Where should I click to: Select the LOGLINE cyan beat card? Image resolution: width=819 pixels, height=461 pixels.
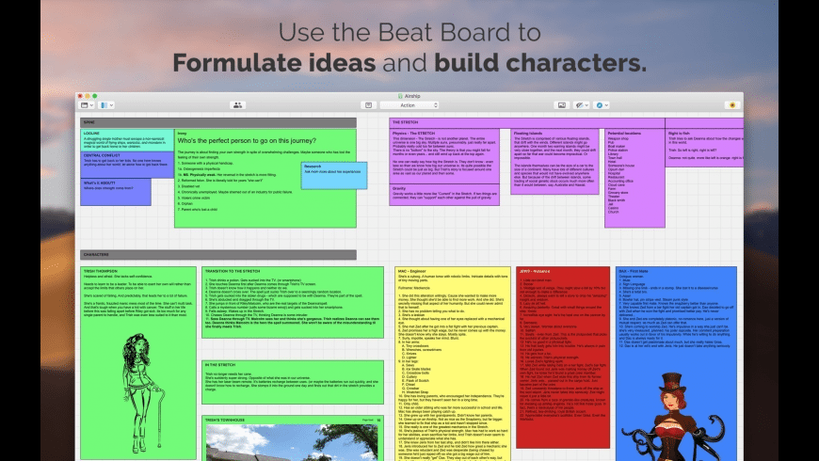tap(127, 140)
